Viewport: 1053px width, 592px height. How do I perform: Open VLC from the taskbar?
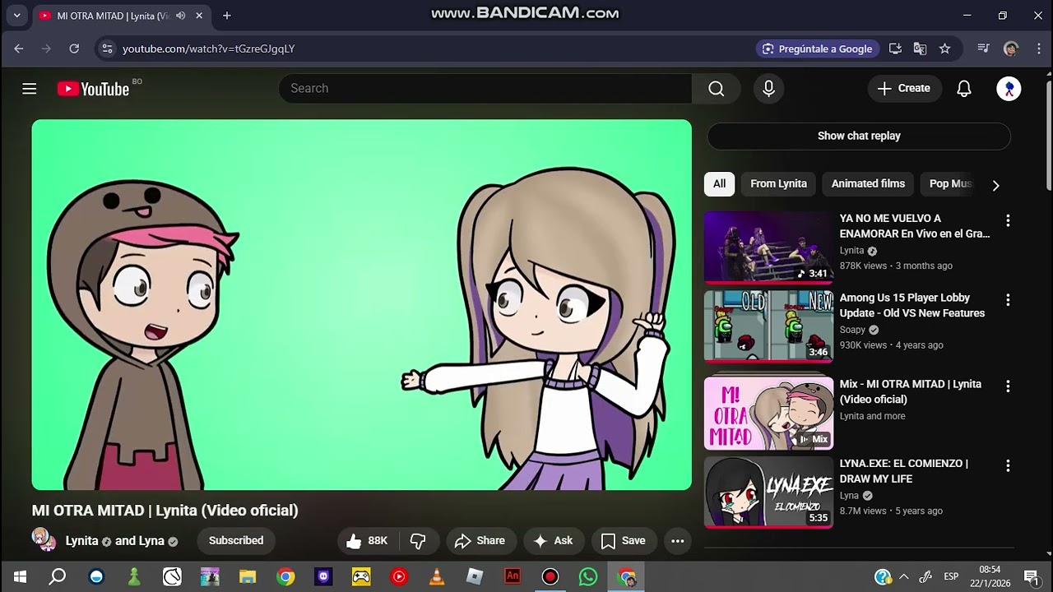(437, 576)
